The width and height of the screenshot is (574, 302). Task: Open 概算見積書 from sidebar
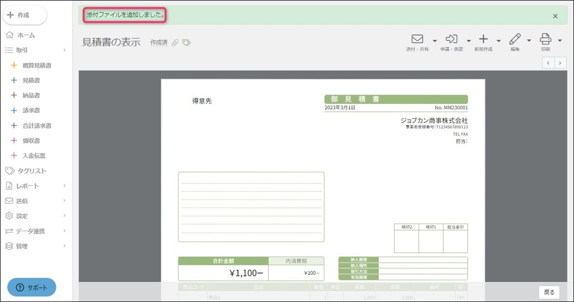(x=37, y=66)
